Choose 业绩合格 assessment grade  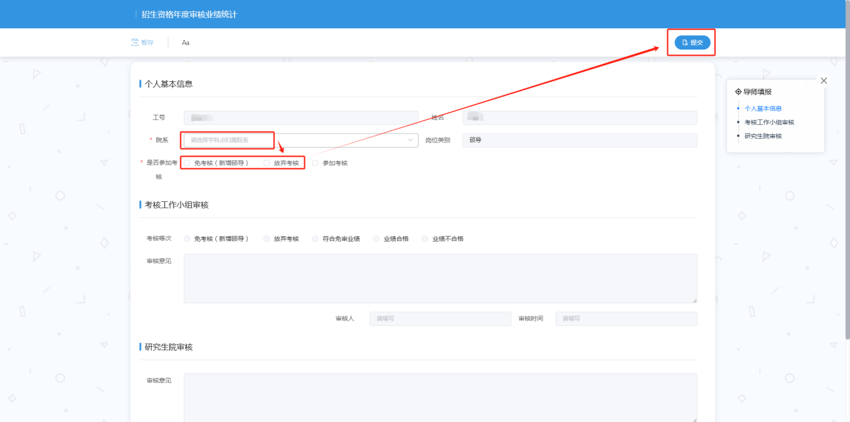tap(377, 238)
